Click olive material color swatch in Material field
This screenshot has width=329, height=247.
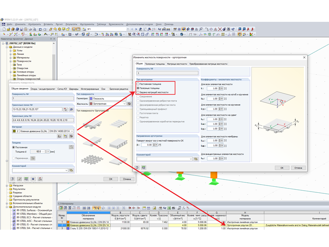click(x=14, y=131)
